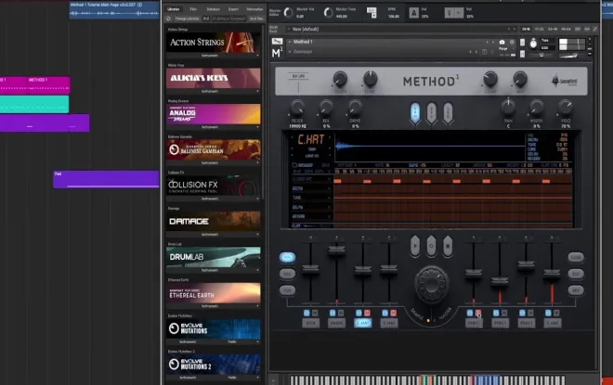This screenshot has height=385, width=613.
Task: Click the Master Tune knob
Action: [x=329, y=12]
